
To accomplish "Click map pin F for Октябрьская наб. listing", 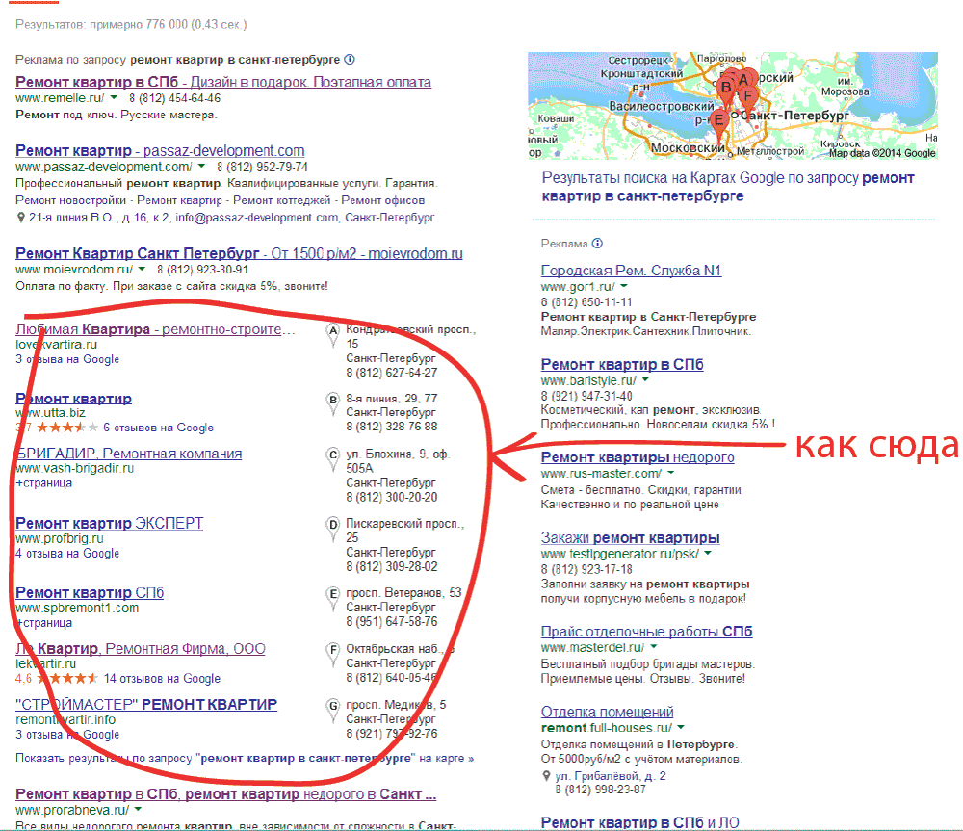I will tap(333, 655).
